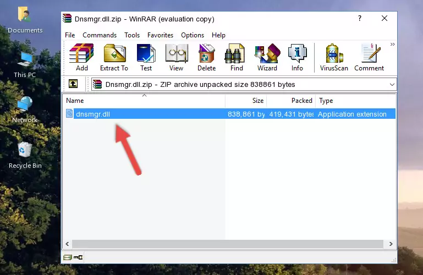The height and width of the screenshot is (275, 423).
Task: Click the right arrow of horizontal scrollbar
Action: pyautogui.click(x=391, y=244)
